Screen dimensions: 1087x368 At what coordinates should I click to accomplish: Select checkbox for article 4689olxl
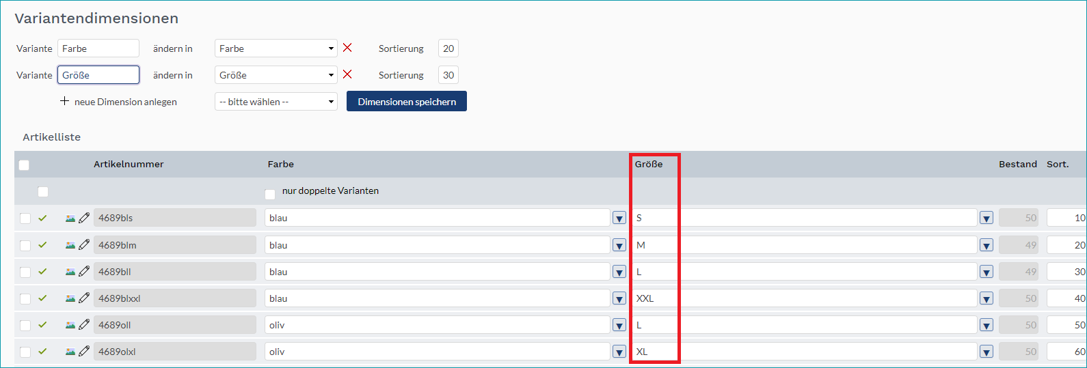click(x=25, y=352)
